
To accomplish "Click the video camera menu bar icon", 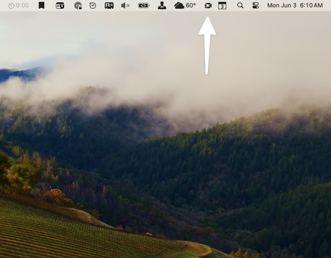I will coord(208,6).
